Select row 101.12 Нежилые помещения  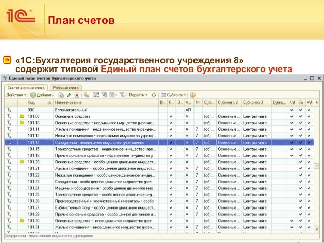tap(159, 136)
